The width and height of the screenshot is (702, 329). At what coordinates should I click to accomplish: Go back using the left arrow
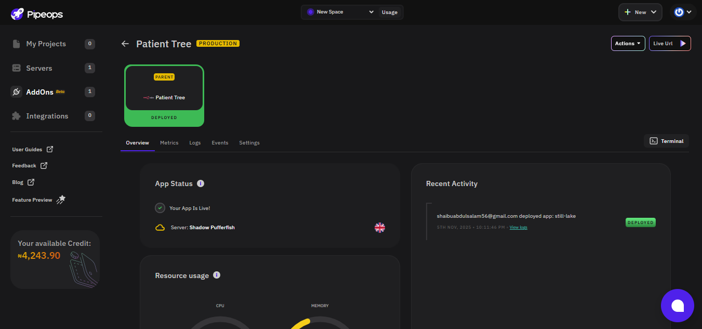tap(125, 44)
